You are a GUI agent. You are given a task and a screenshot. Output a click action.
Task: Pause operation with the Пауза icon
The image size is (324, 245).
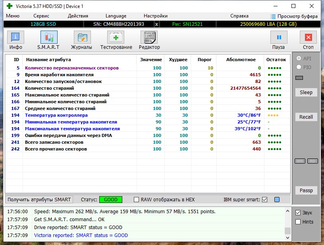click(x=279, y=37)
